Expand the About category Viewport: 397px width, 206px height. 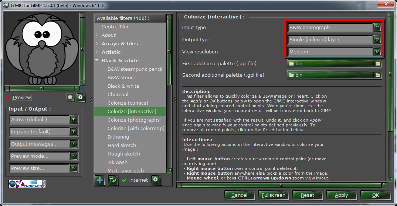(97, 35)
